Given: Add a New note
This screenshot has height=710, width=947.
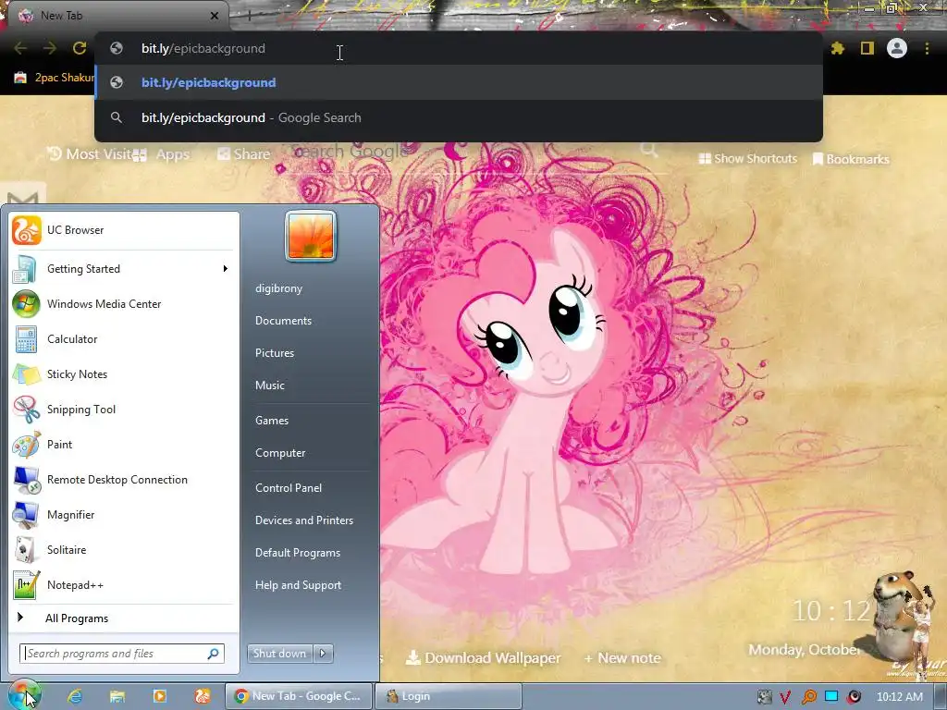Looking at the screenshot, I should click(622, 658).
